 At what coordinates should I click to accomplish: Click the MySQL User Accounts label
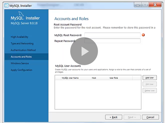pos(68,66)
